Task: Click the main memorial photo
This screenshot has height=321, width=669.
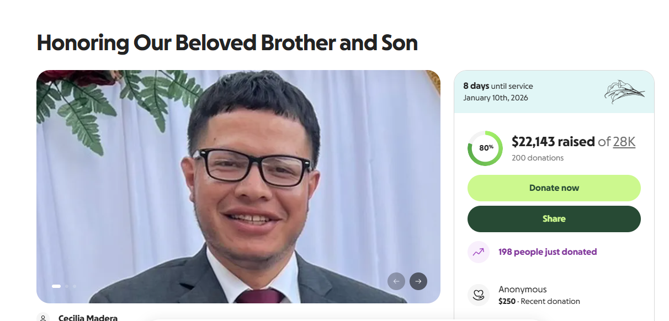Action: pos(238,186)
